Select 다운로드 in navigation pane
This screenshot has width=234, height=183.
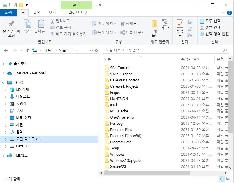(23, 97)
